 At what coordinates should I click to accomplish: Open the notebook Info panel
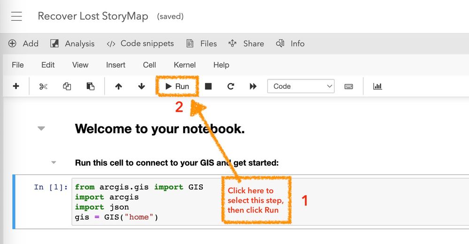pyautogui.click(x=290, y=44)
